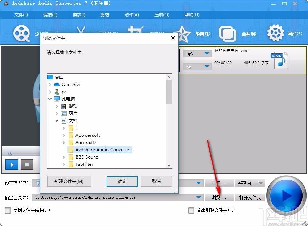Click the folder tree scrollbar up arrow
Image resolution: width=308 pixels, height=226 pixels.
point(169,77)
